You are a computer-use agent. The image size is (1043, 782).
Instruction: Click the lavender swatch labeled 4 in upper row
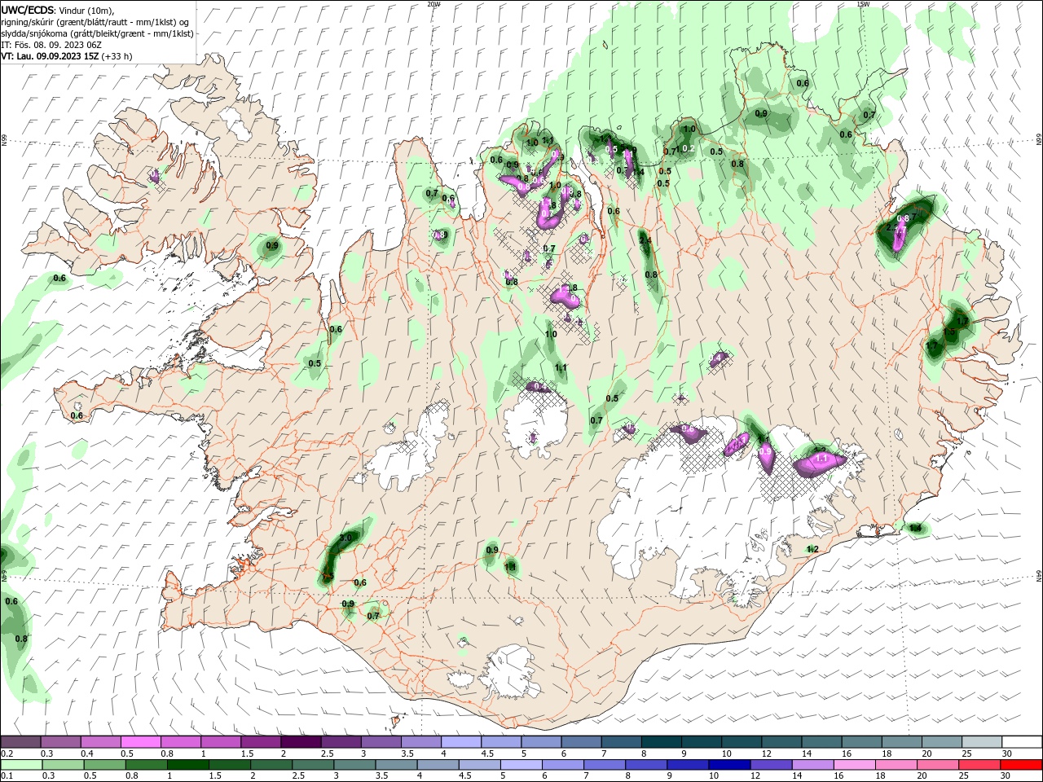pyautogui.click(x=461, y=742)
